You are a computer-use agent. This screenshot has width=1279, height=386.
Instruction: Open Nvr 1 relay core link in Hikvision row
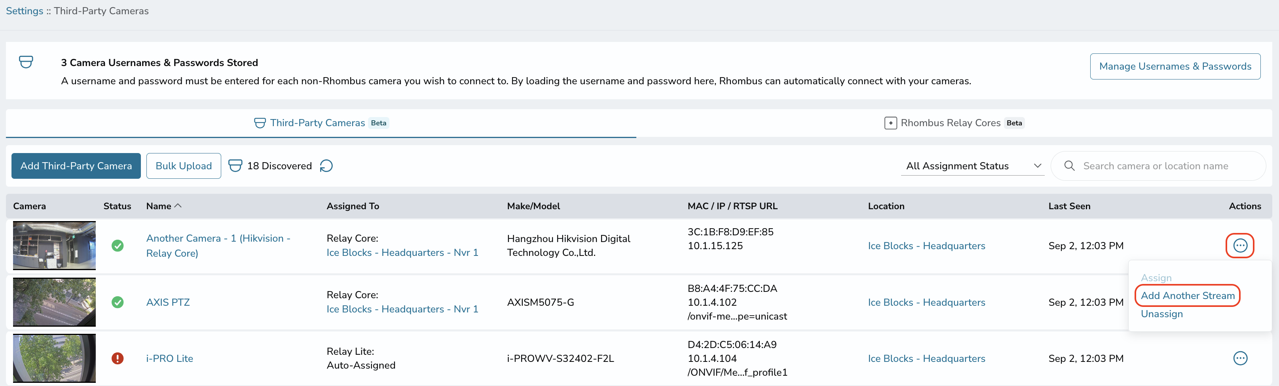(402, 253)
